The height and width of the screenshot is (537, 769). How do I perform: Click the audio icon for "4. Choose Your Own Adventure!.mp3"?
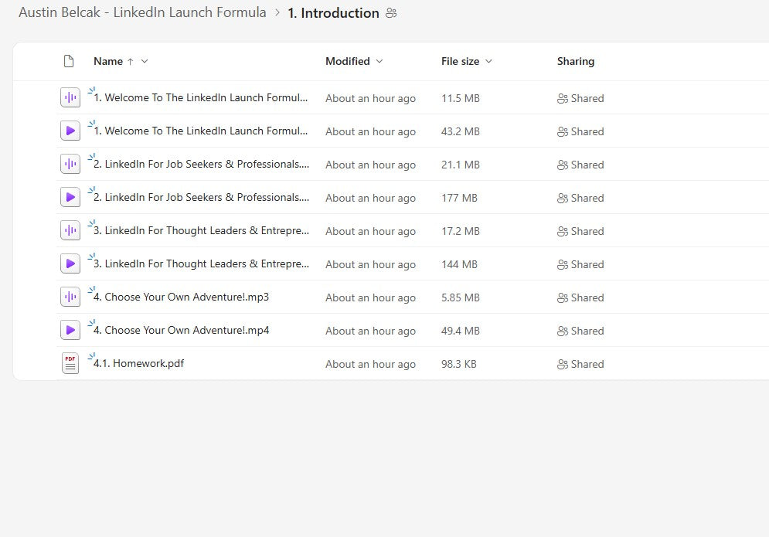point(70,297)
